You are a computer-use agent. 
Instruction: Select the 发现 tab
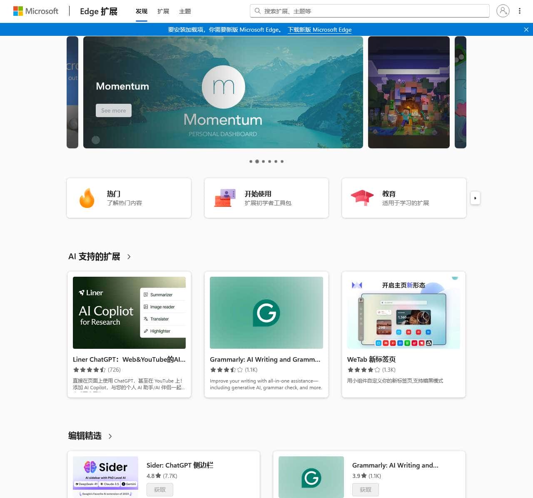click(141, 11)
